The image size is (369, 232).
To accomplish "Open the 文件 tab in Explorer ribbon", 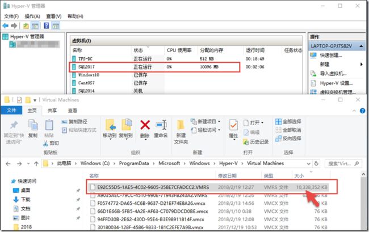I will tap(11, 110).
